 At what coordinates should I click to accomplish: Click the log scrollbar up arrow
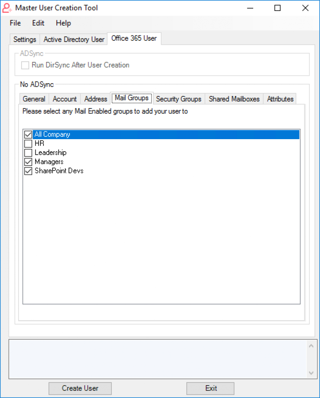click(x=311, y=346)
